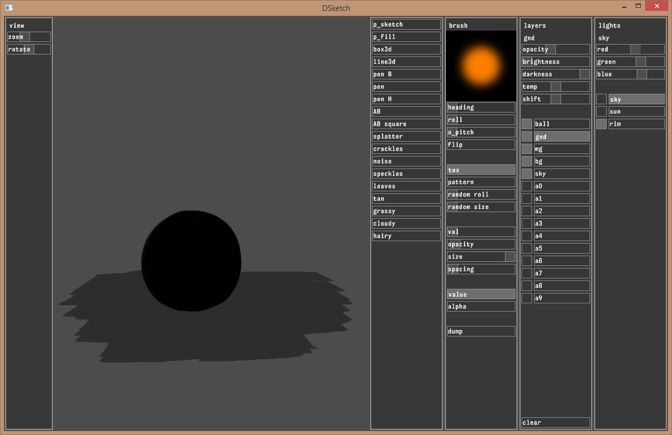
Task: Enable the sun light checkbox
Action: (x=601, y=111)
